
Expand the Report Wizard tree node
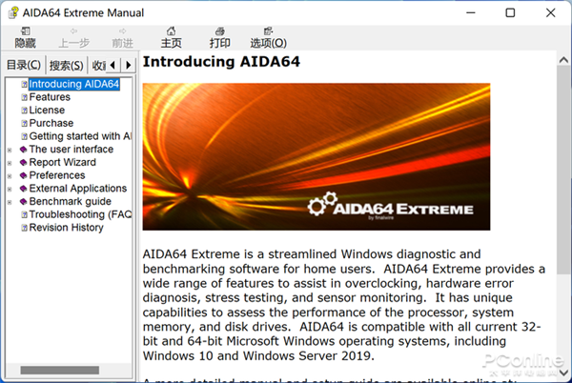point(10,163)
